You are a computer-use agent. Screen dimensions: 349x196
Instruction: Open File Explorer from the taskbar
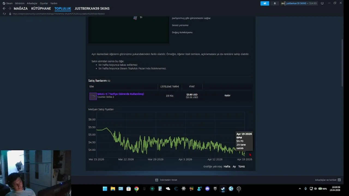(113, 189)
